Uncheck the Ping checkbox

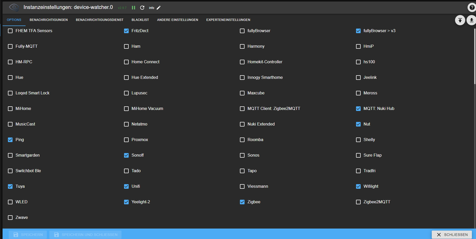10,140
